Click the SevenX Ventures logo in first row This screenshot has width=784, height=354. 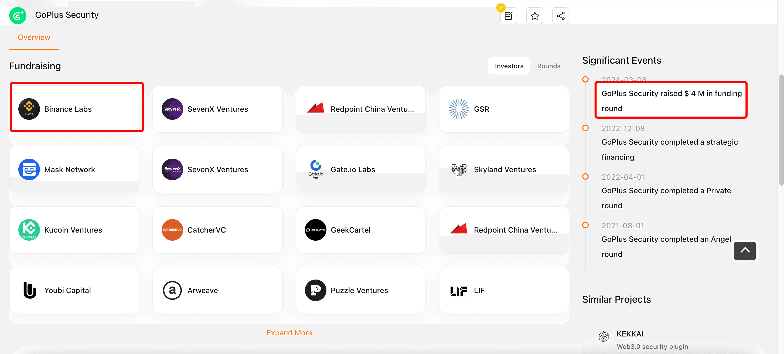(x=172, y=109)
